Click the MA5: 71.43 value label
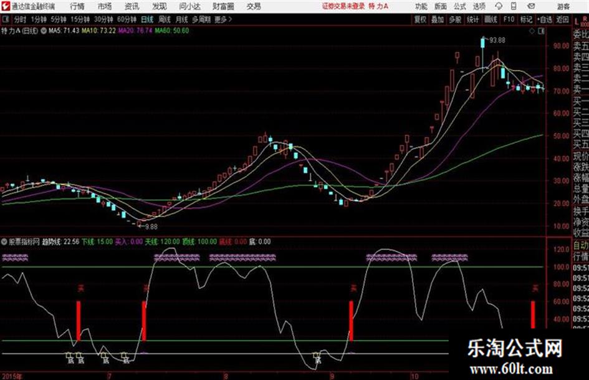589x380 pixels. click(x=64, y=31)
